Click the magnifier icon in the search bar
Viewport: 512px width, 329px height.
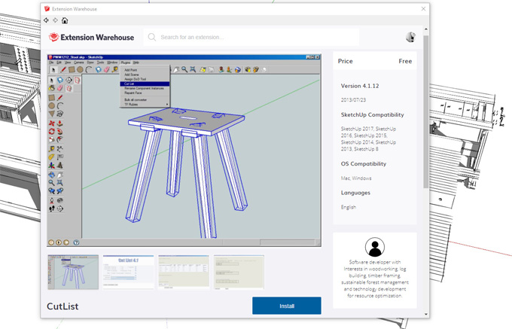(152, 37)
